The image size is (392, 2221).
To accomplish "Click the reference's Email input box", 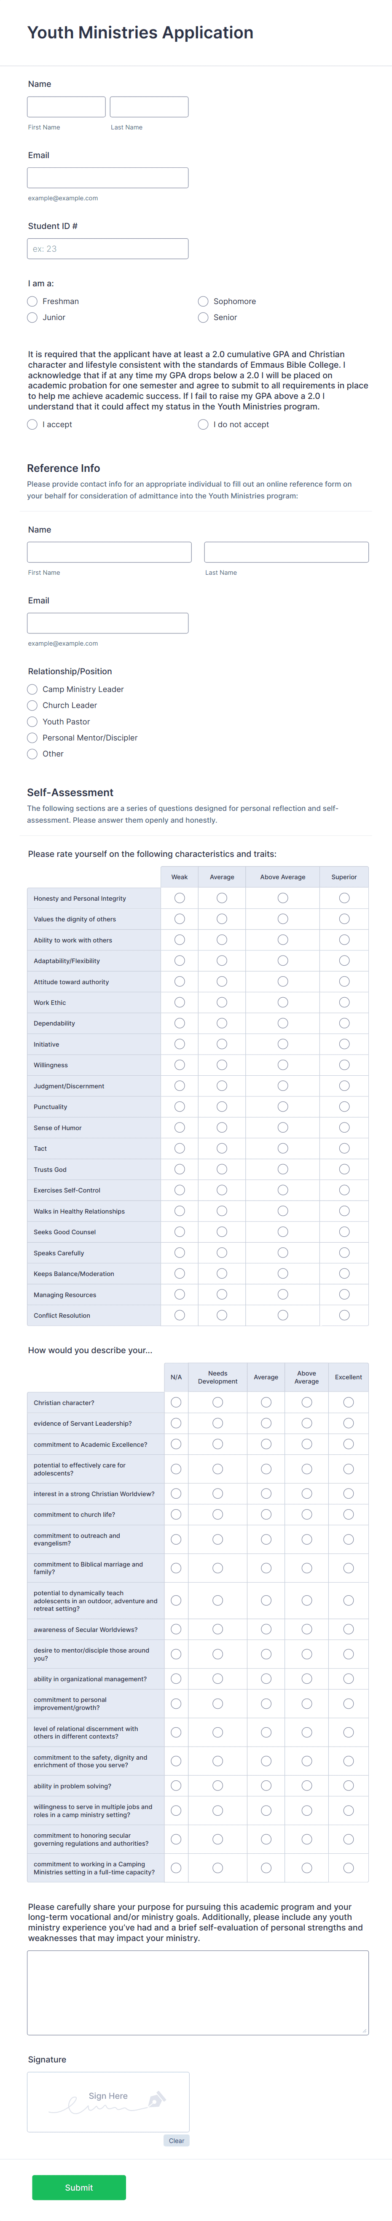I will click(107, 622).
